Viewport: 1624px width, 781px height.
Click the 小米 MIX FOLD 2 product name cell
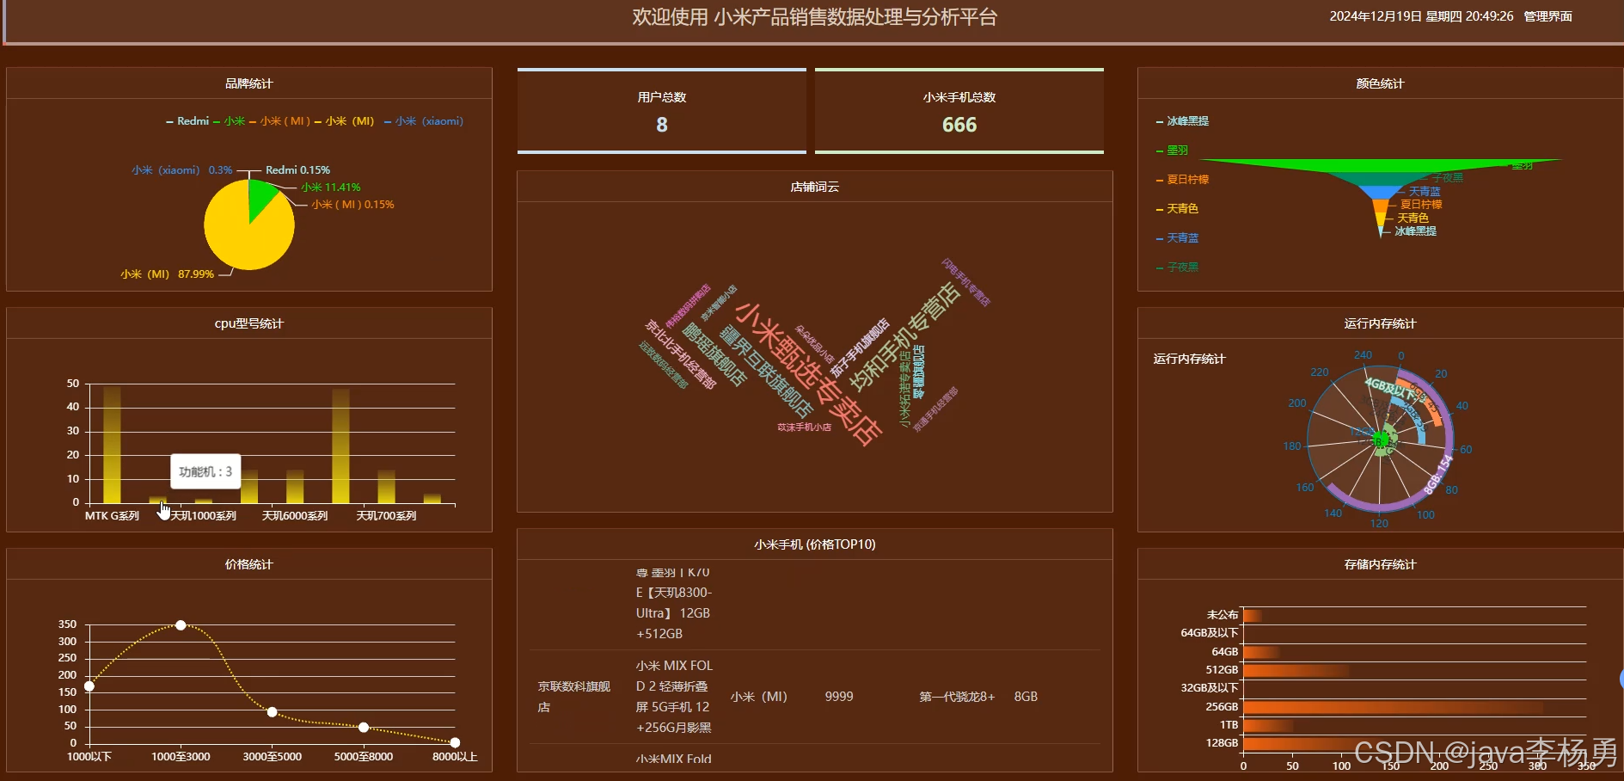674,697
